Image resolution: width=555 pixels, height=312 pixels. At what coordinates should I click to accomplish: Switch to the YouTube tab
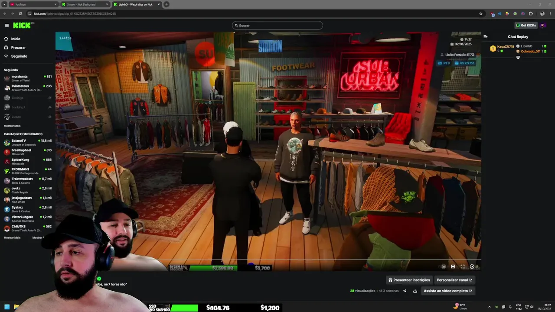(33, 4)
